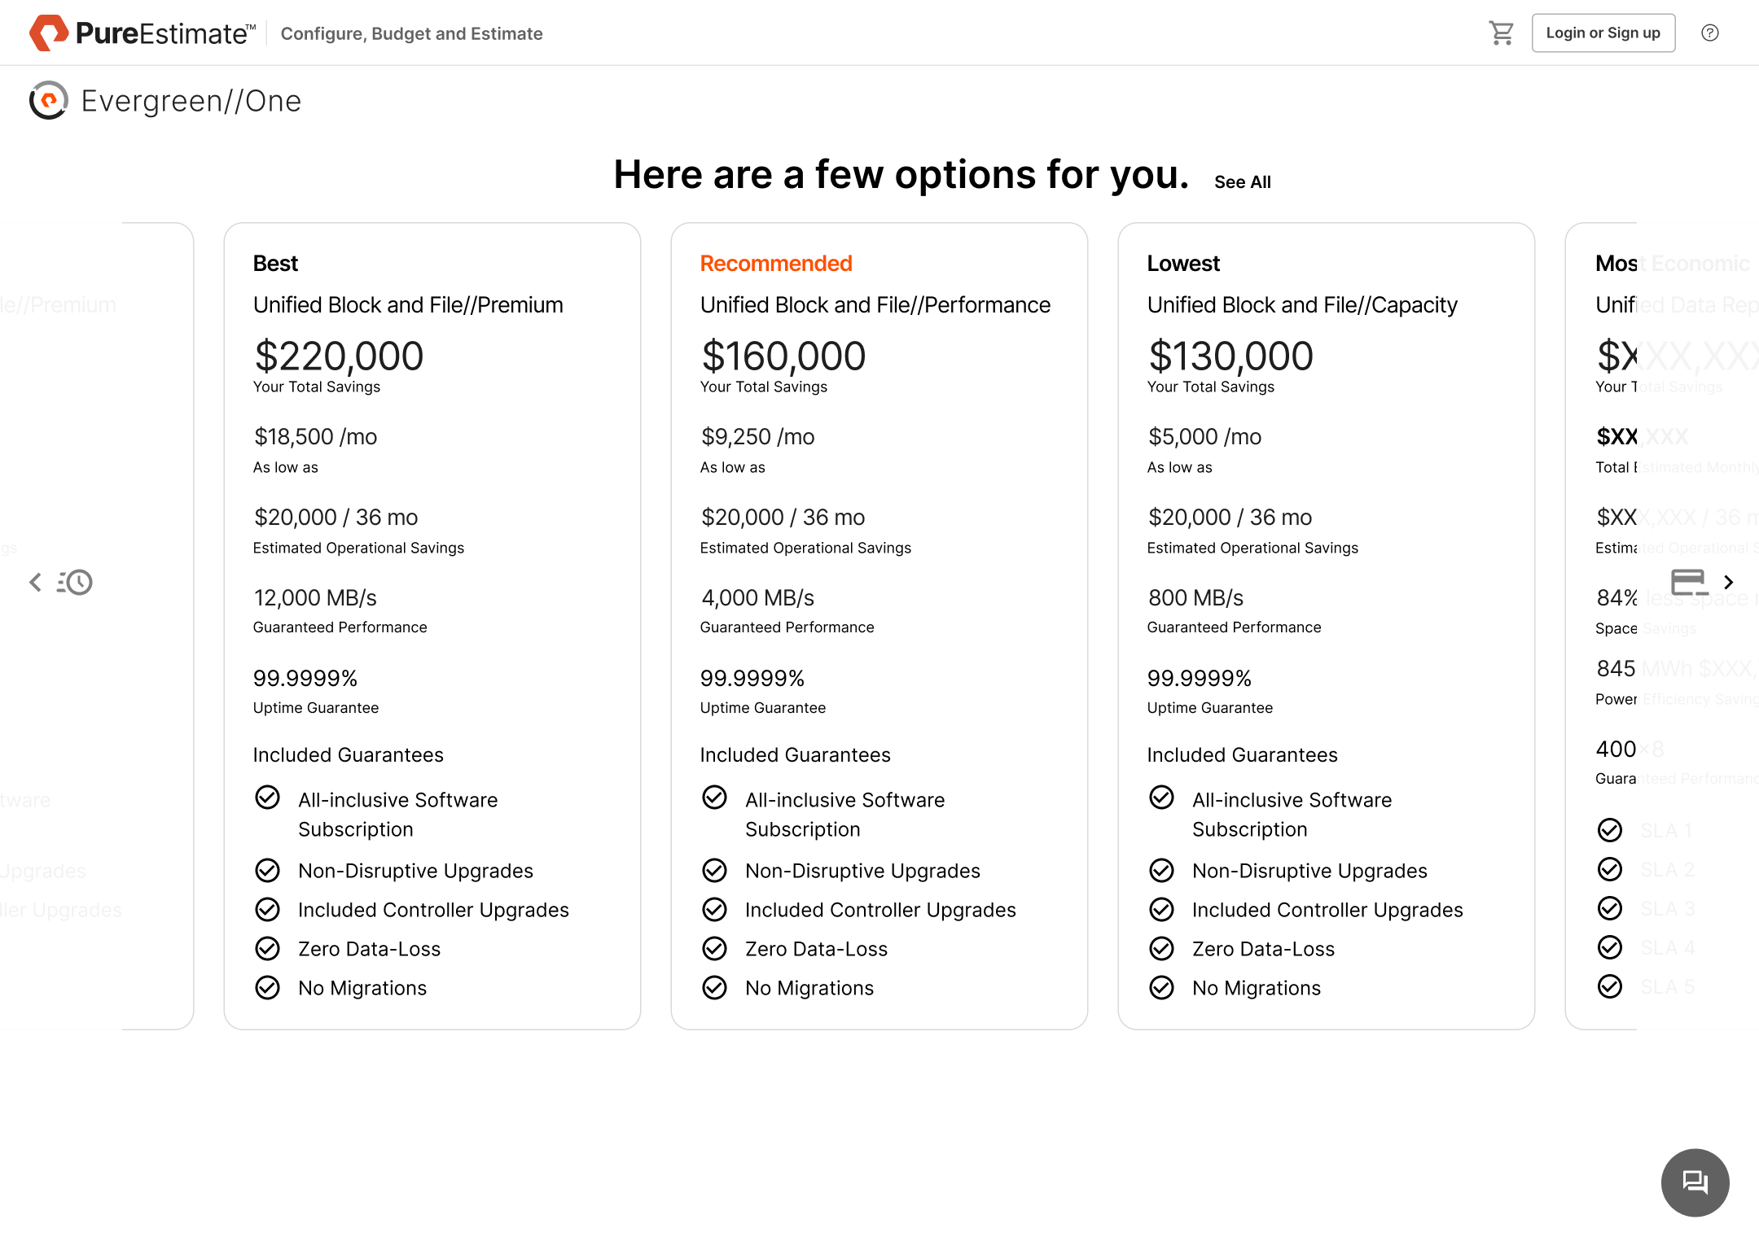1759x1250 pixels.
Task: Click Login or Sign up button
Action: (1602, 33)
